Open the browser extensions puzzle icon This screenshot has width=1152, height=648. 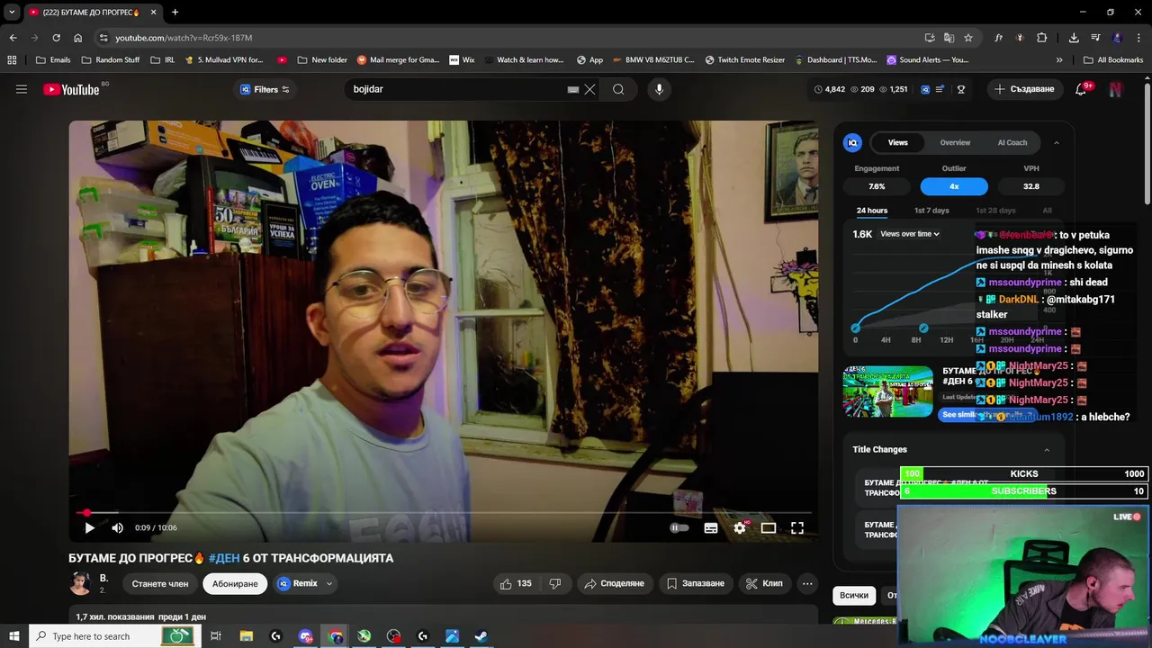coord(1041,38)
